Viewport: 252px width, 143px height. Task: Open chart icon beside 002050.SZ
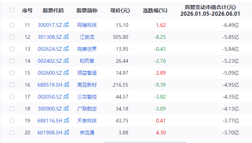tap(66, 97)
